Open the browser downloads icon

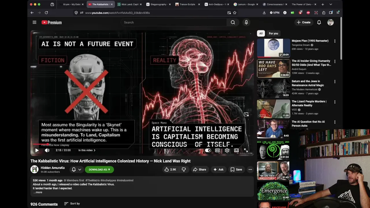click(264, 13)
